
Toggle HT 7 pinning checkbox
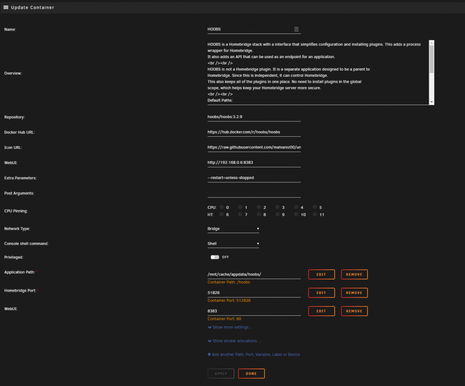tap(240, 214)
